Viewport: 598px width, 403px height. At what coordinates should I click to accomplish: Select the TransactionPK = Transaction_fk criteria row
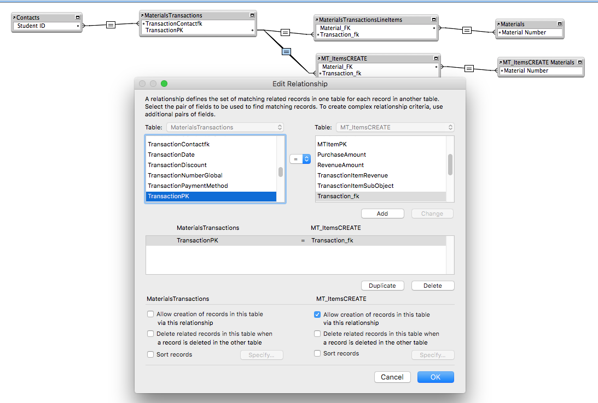296,240
